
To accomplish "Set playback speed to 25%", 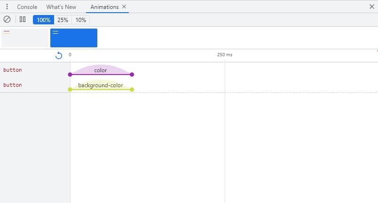I will coord(63,20).
